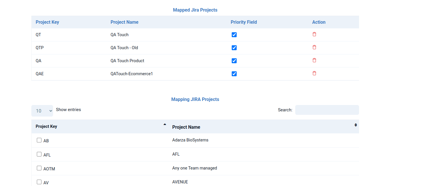Viewport: 444px width, 186px height.
Task: Uncheck Priority Field for QATouch-Ecommerce1
Action: tap(234, 74)
